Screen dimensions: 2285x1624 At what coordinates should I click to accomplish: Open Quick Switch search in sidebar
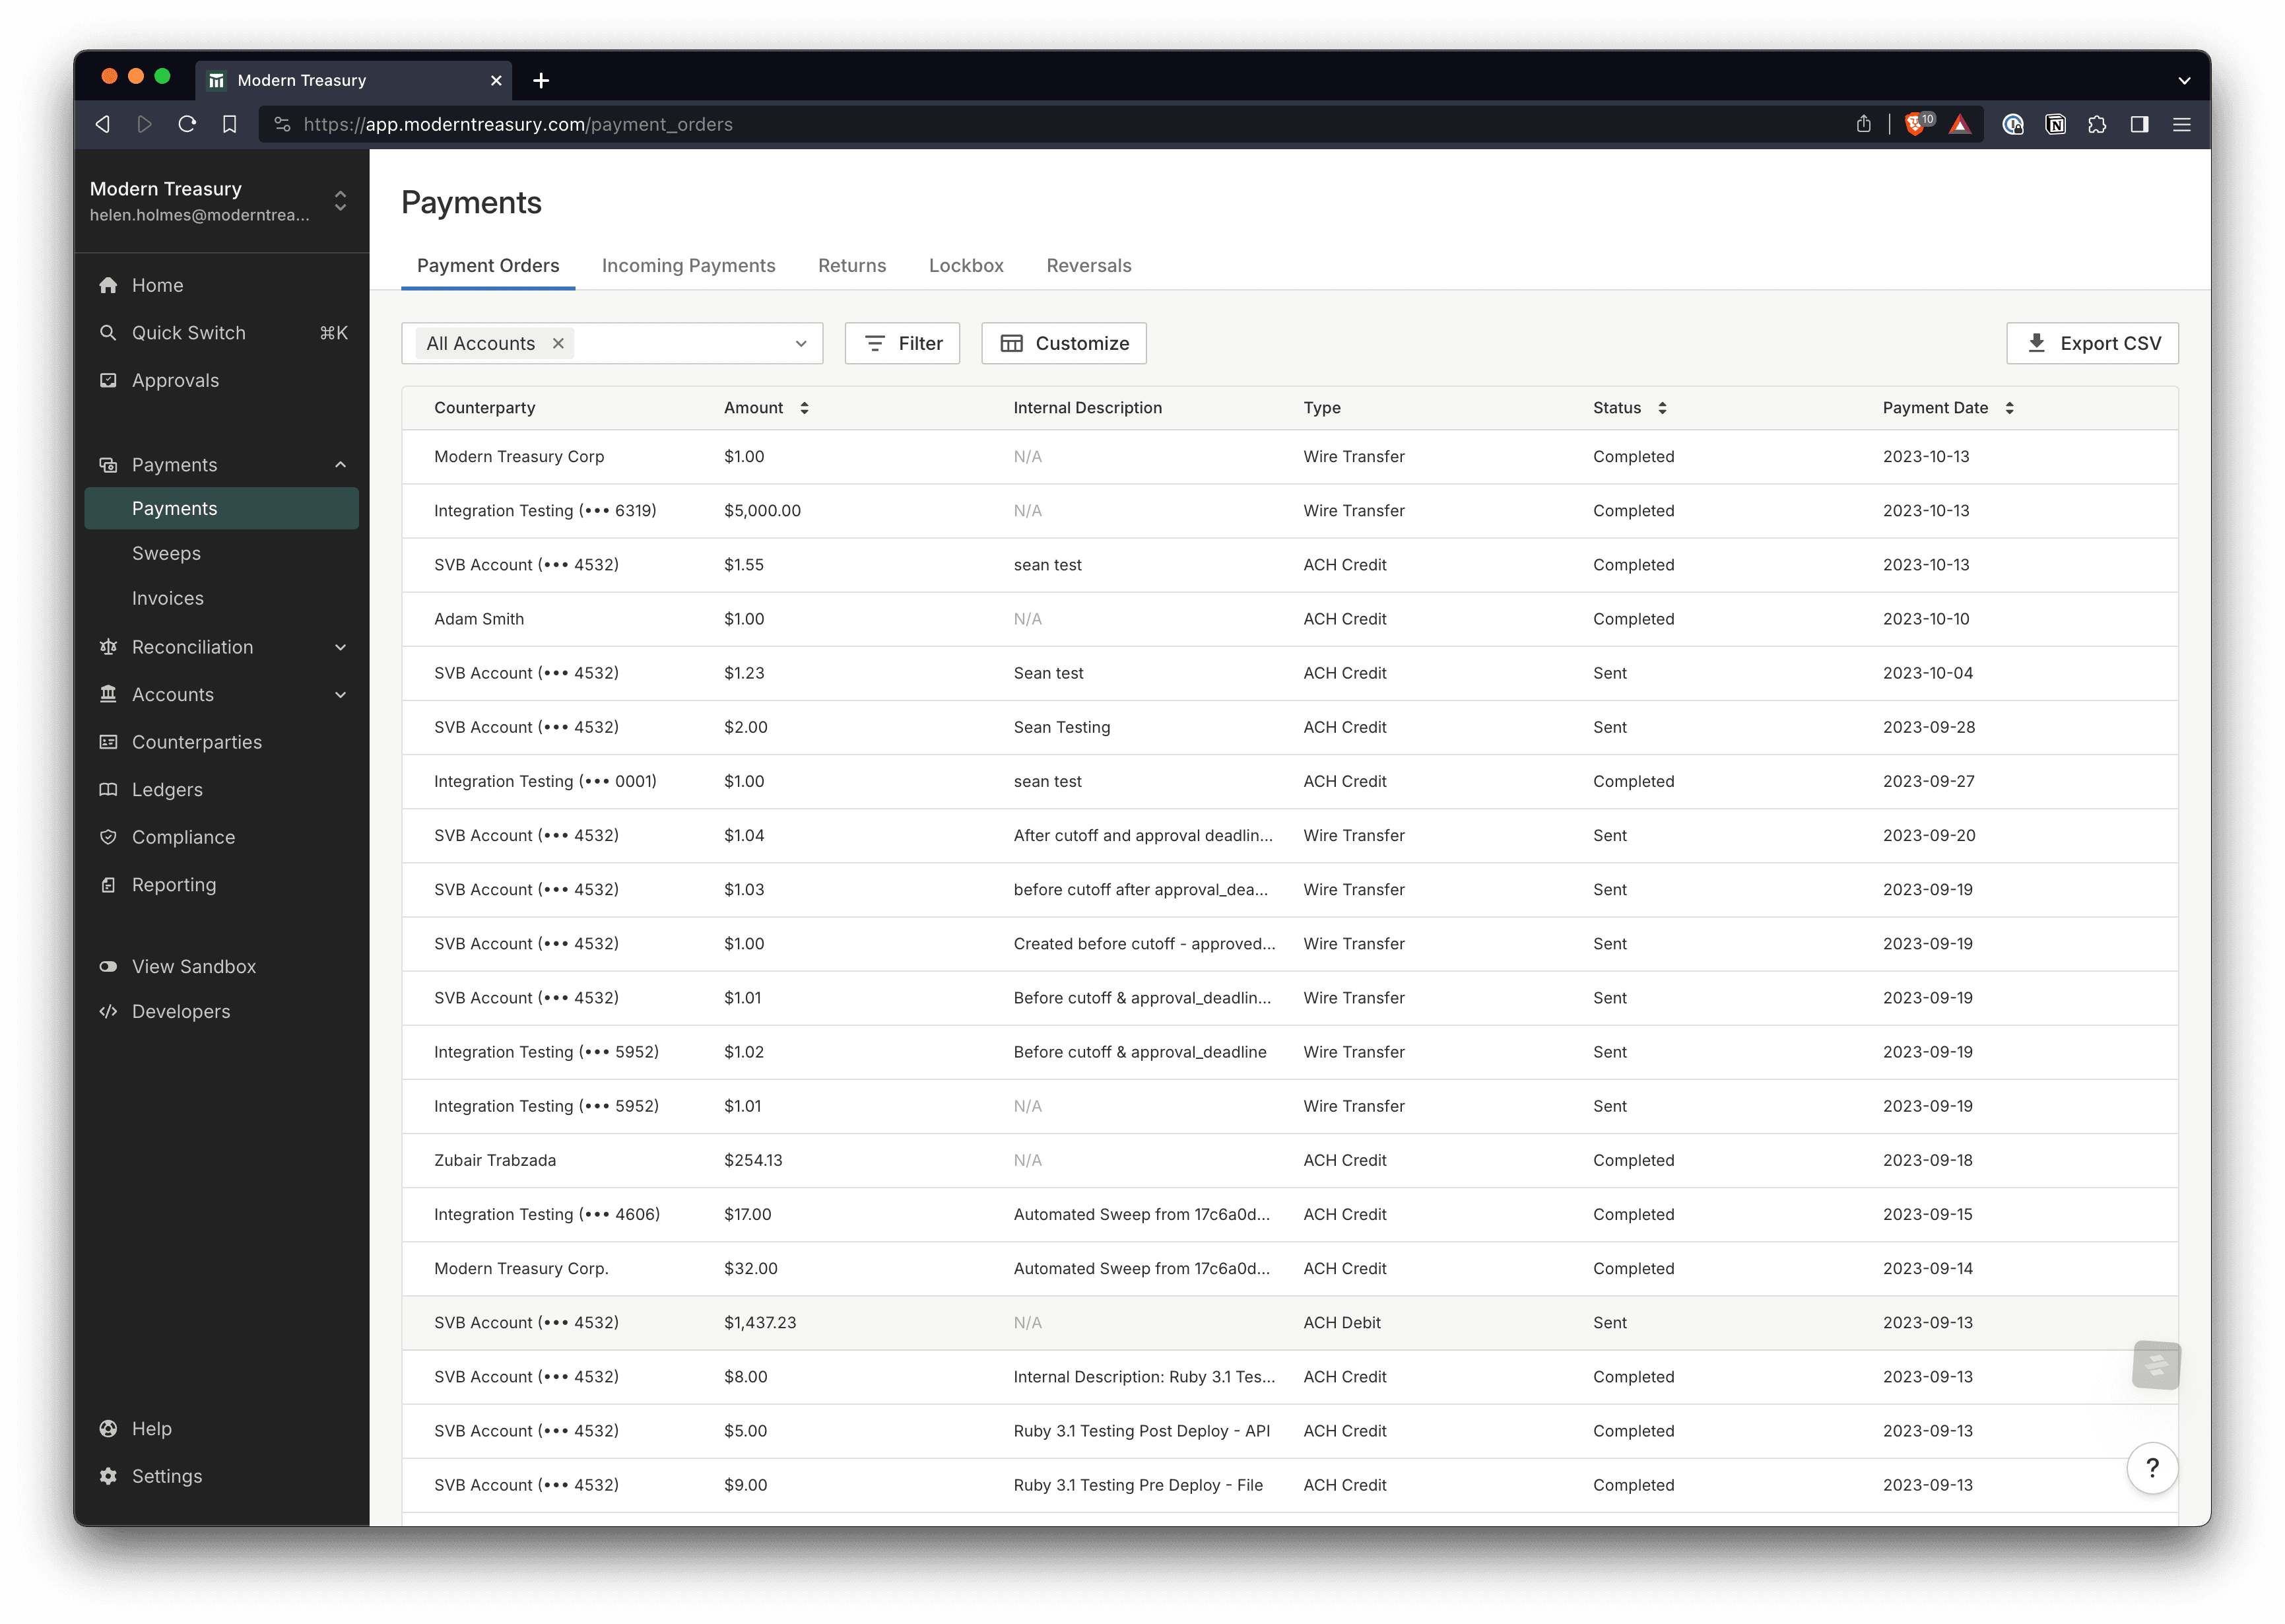click(222, 333)
